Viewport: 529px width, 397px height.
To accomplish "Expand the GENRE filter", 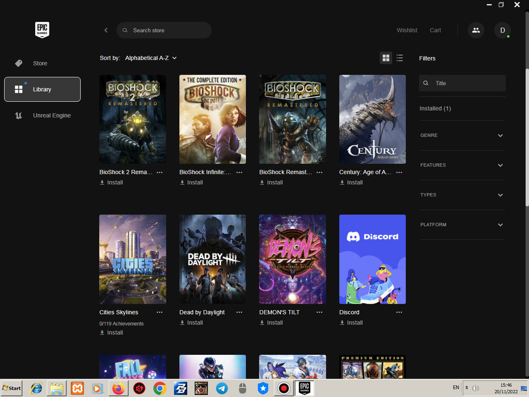I will point(462,135).
